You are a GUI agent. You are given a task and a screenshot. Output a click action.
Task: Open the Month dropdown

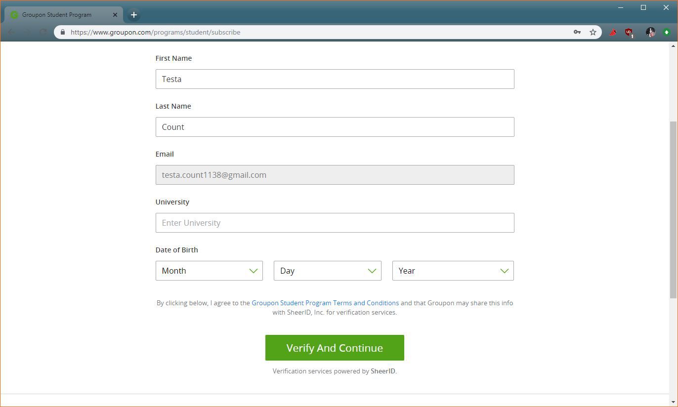[x=209, y=271]
